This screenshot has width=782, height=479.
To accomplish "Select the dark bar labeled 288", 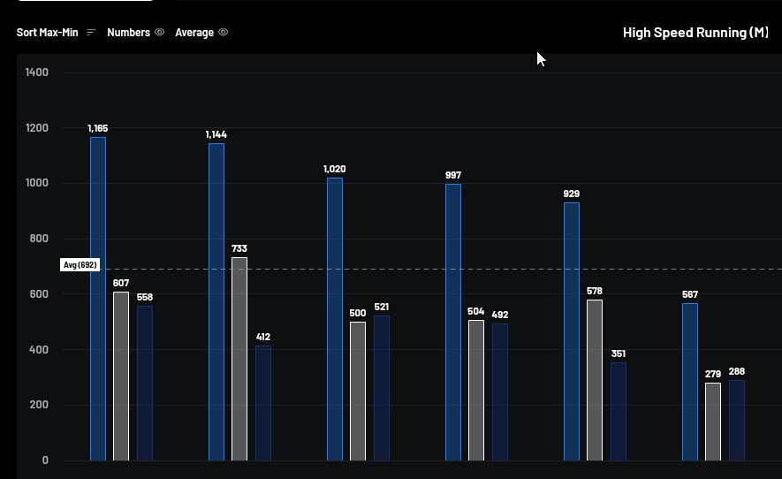I will tap(737, 421).
